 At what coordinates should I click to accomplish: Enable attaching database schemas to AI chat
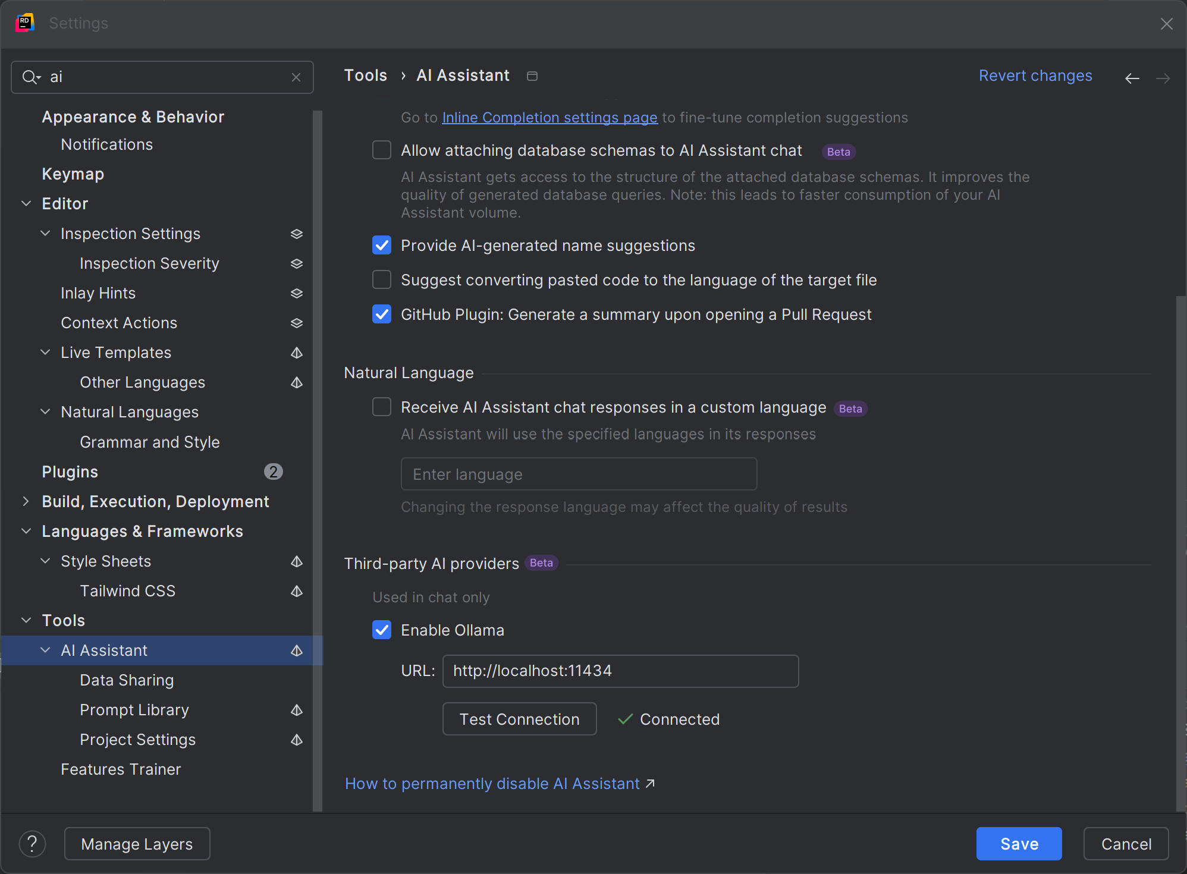pyautogui.click(x=382, y=150)
